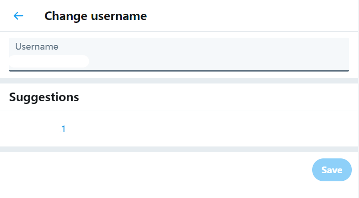Click the current username text in field
The image size is (359, 198).
49,62
